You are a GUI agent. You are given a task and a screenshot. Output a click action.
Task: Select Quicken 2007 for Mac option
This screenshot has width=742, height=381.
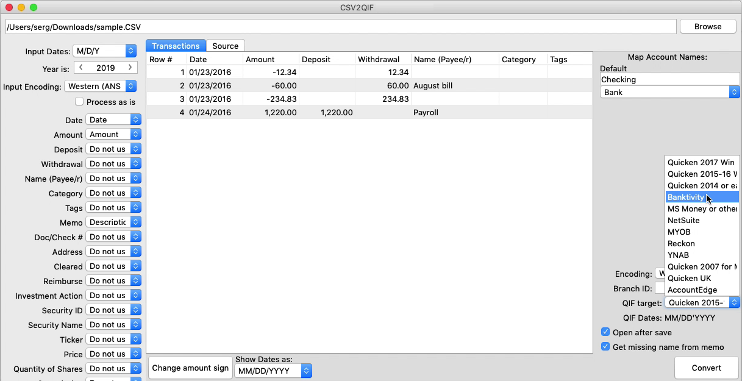pos(702,267)
